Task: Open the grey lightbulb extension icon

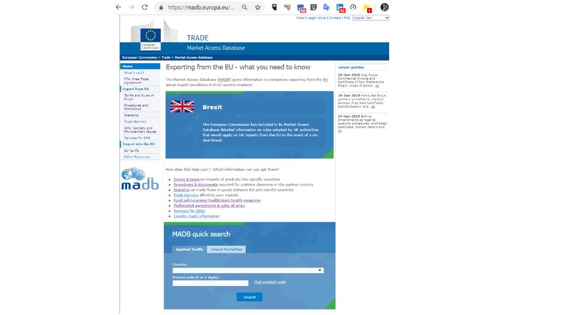Action: [314, 7]
